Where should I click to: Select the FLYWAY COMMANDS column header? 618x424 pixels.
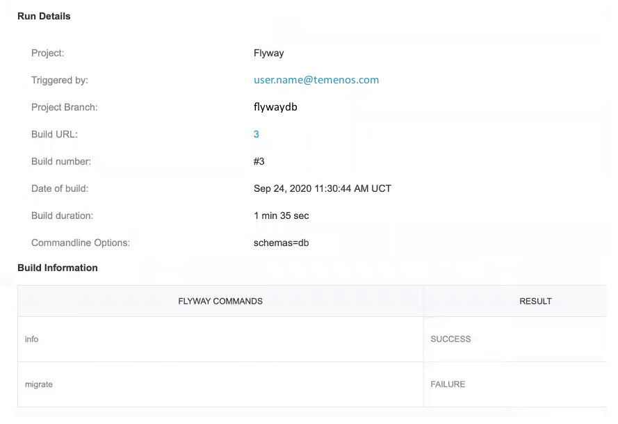click(x=220, y=301)
